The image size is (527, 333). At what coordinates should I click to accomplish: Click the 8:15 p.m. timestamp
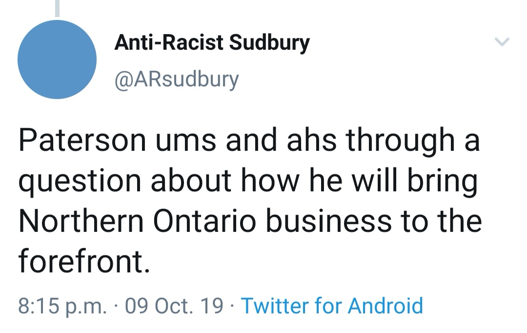click(x=61, y=306)
